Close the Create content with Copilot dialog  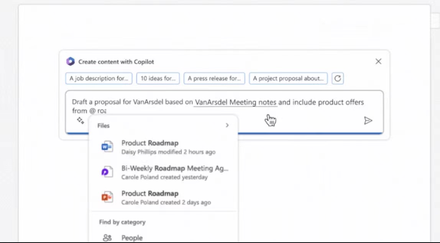[378, 62]
